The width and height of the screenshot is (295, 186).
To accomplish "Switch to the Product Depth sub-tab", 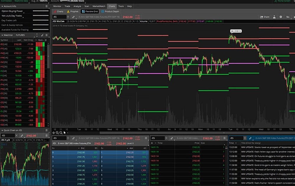I will point(110,12).
